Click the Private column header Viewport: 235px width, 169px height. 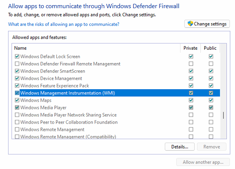coord(190,48)
